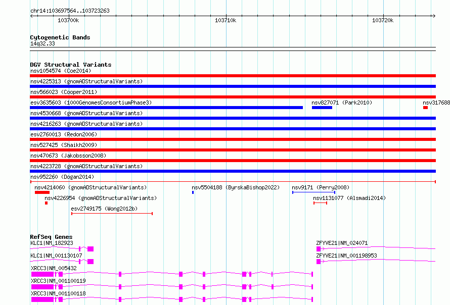Click the tiny red nsv4226954 block
450x305 pixels.
tap(46, 203)
